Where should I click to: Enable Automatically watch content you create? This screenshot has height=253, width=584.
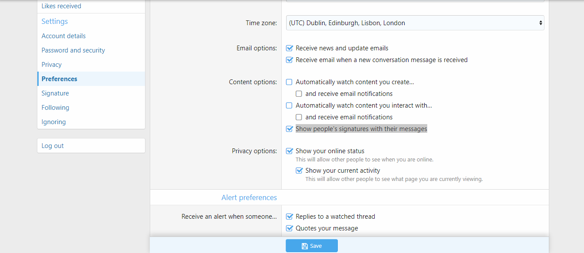coord(290,82)
